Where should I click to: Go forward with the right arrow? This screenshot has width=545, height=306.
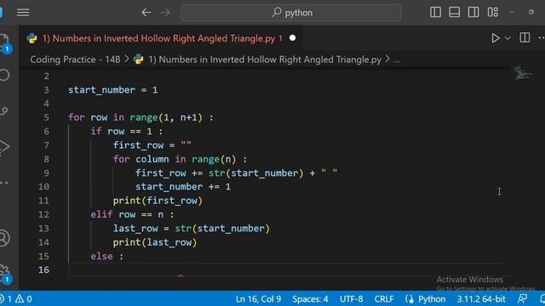[165, 13]
